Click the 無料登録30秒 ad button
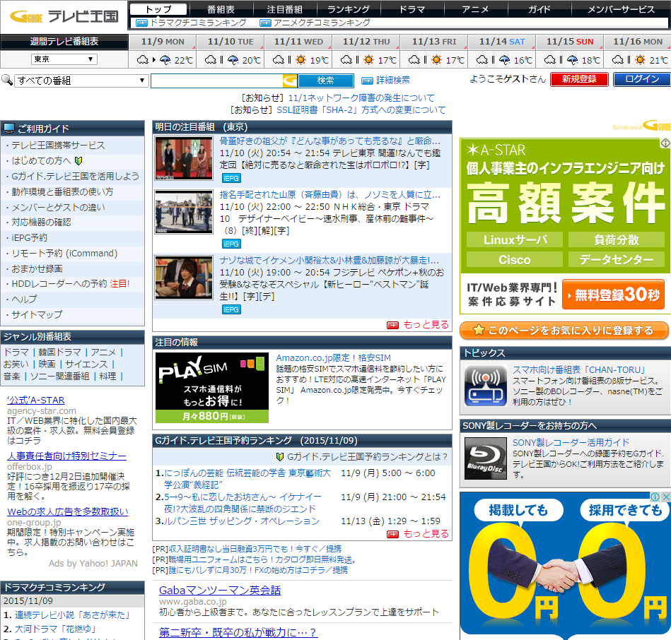671x640 pixels. (x=613, y=294)
